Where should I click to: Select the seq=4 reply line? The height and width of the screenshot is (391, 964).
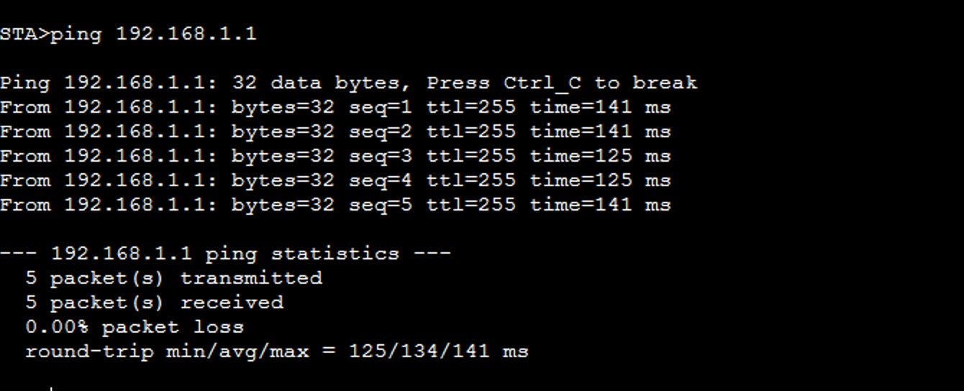coord(335,181)
